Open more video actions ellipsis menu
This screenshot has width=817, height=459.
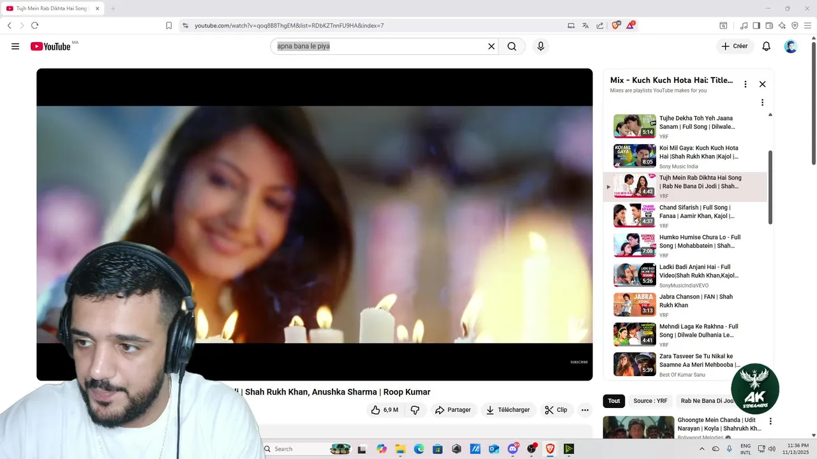tap(585, 410)
